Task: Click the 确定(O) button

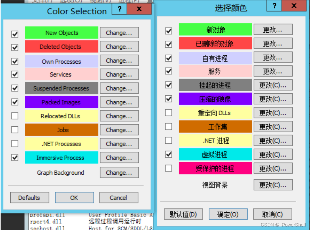Action: [x=228, y=214]
